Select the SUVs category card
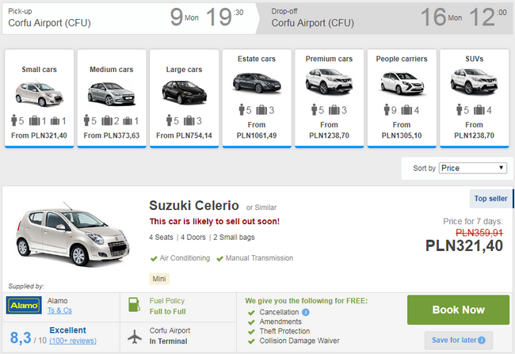This screenshot has height=354, width=515. (x=475, y=98)
